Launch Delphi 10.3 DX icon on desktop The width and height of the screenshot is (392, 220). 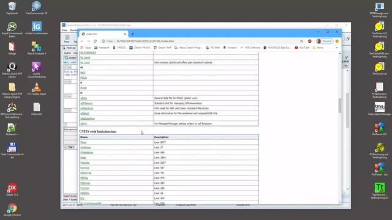(12, 189)
